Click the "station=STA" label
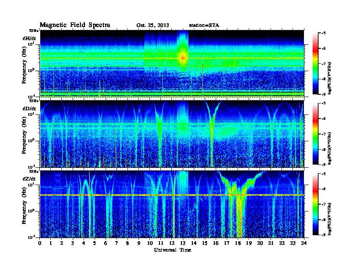Screen dimensions: 362x279 (204, 26)
